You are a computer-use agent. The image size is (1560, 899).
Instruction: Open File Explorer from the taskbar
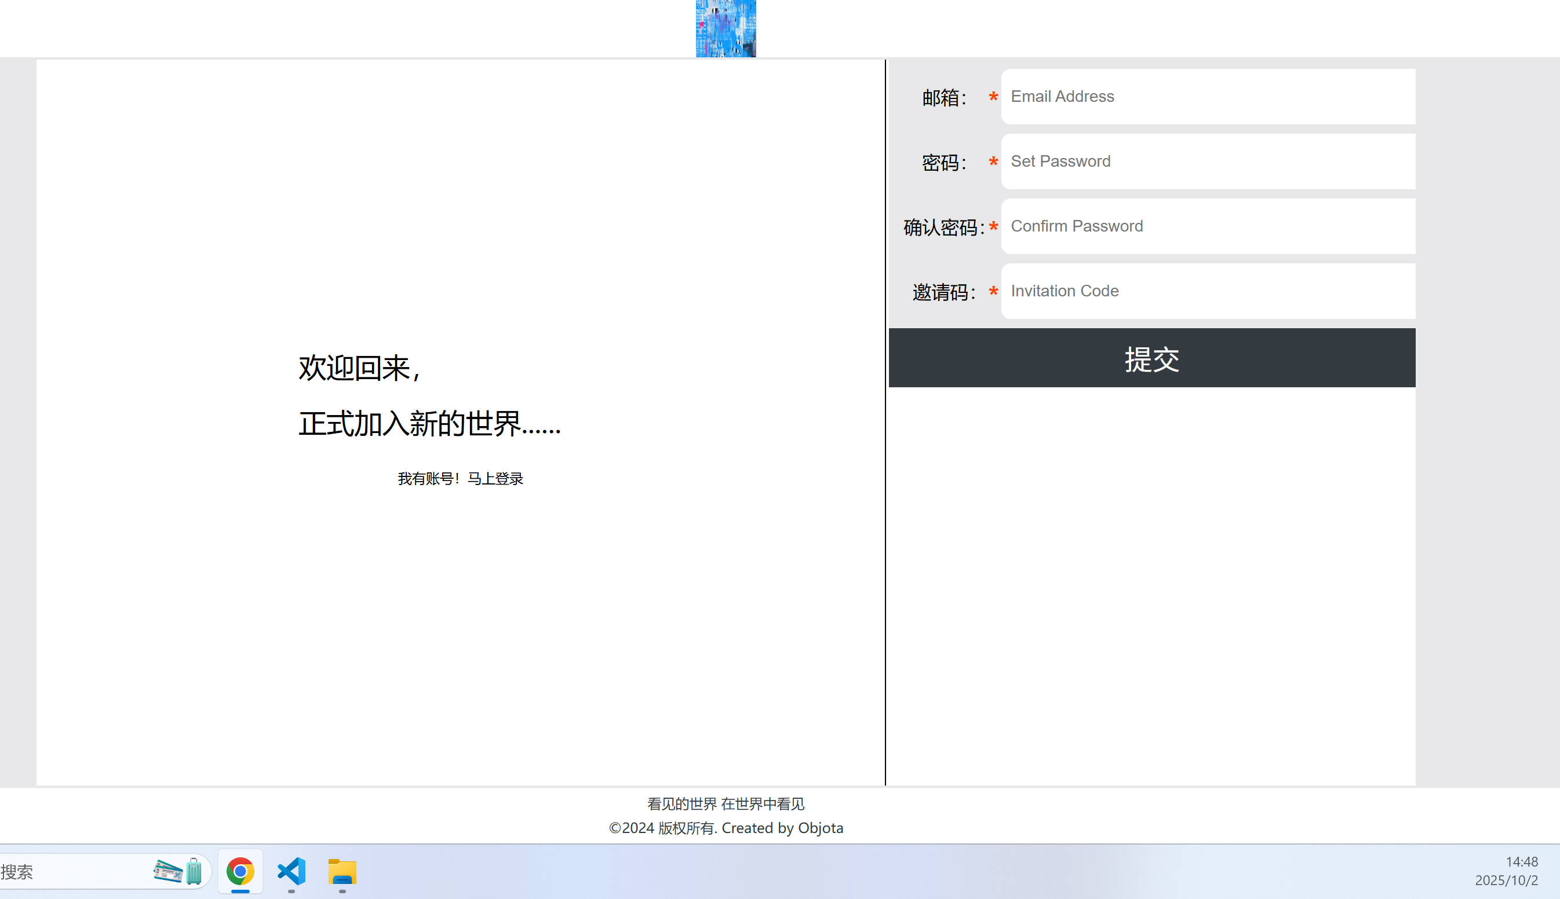[x=342, y=872]
